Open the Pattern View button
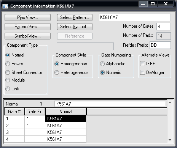This screenshot has width=177, height=148. pyautogui.click(x=27, y=27)
